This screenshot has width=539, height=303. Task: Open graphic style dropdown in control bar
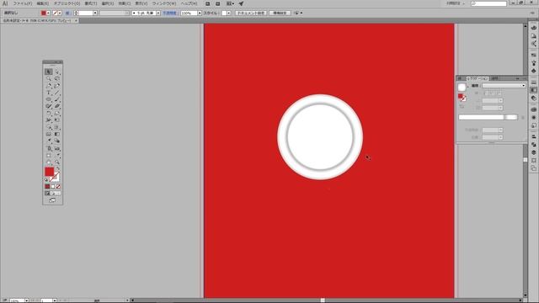pos(229,13)
